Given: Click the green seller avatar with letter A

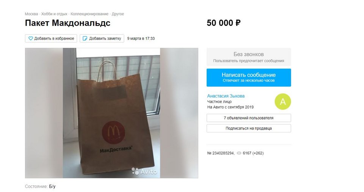Looking at the screenshot, I should 282,102.
